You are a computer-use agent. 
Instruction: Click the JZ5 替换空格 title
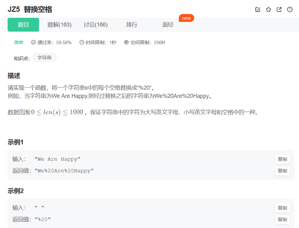pyautogui.click(x=30, y=9)
